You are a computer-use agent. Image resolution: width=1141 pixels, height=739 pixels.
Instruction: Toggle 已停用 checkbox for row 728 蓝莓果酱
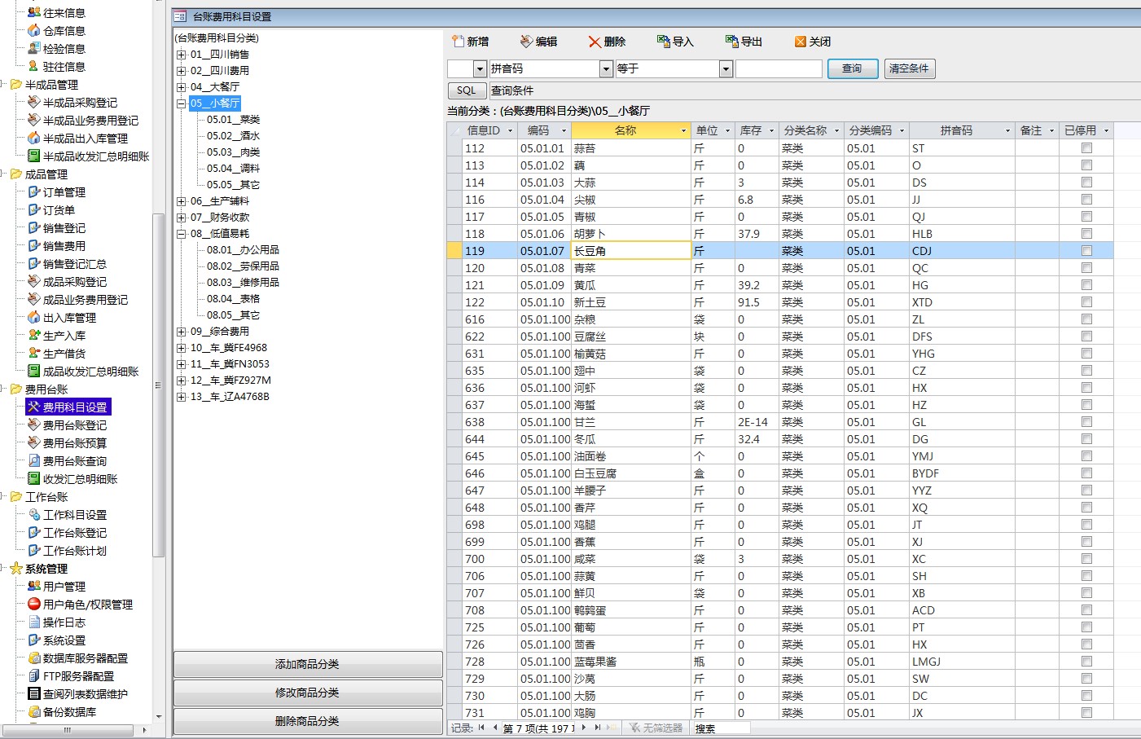tap(1086, 662)
